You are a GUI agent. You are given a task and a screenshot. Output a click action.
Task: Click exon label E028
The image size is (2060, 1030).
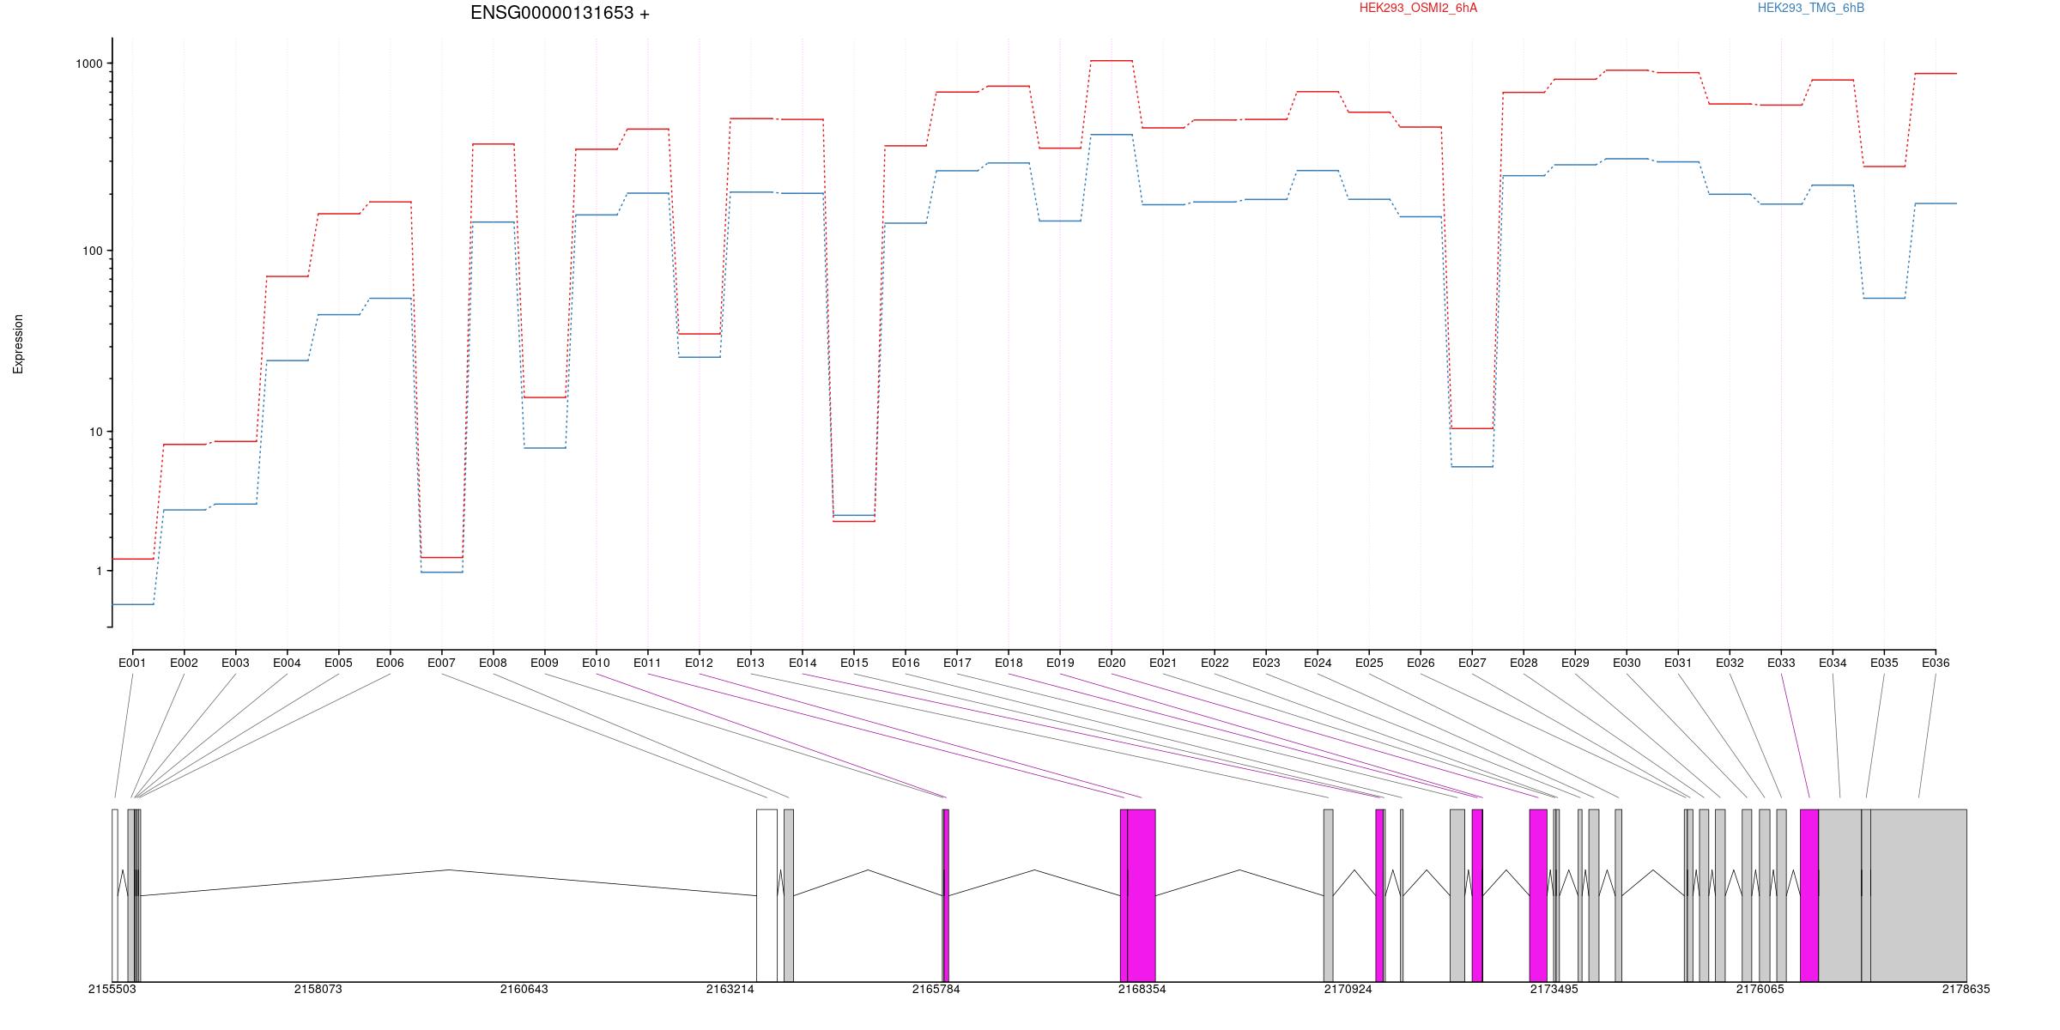click(1524, 663)
